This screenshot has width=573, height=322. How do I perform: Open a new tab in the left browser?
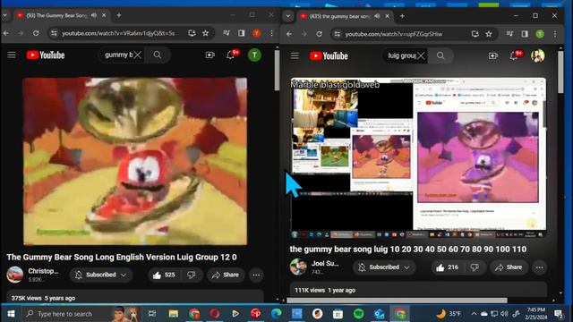(x=119, y=15)
